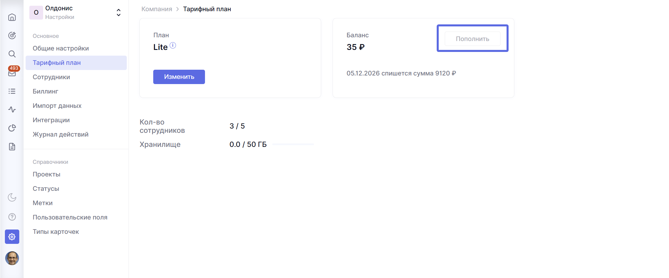Click the activity pulse icon
This screenshot has width=669, height=278.
tap(12, 110)
